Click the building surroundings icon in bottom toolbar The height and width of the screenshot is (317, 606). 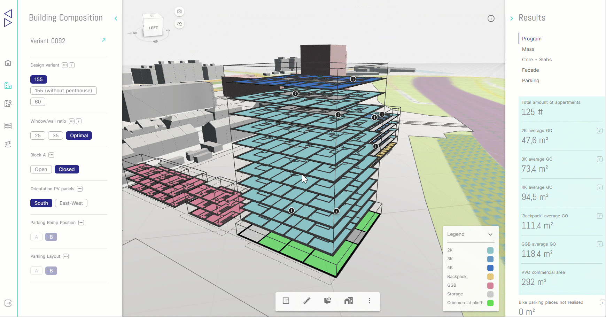pyautogui.click(x=349, y=301)
